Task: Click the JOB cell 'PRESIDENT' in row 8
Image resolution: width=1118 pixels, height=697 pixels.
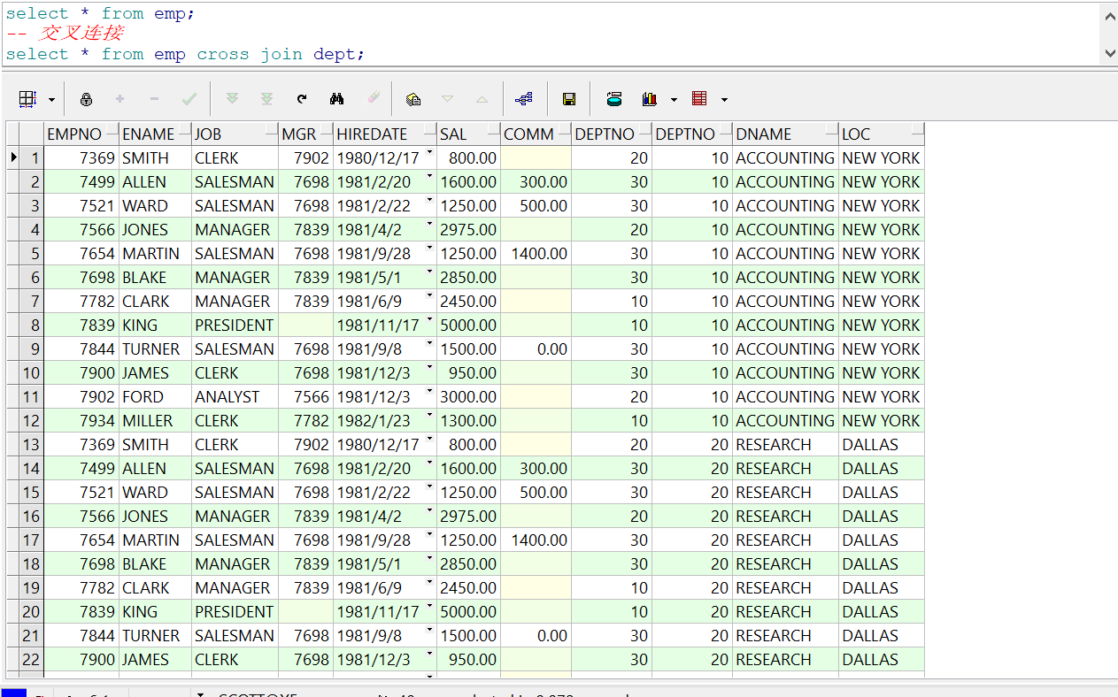Action: 235,326
